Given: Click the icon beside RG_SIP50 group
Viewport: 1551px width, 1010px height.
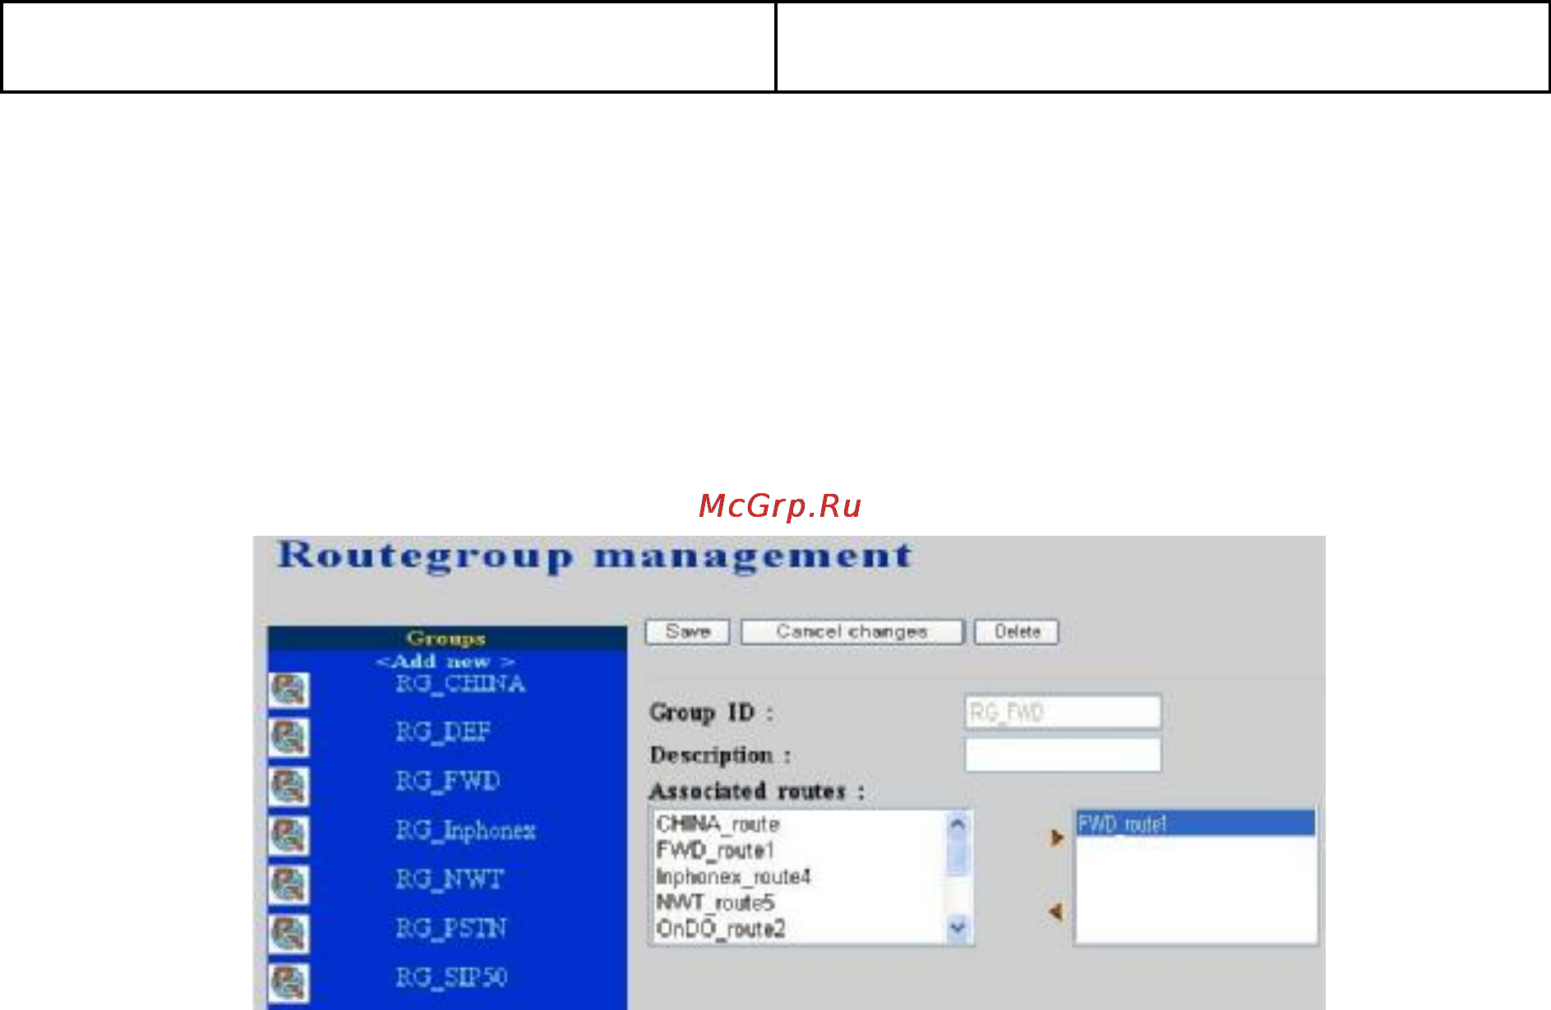Looking at the screenshot, I should [289, 982].
